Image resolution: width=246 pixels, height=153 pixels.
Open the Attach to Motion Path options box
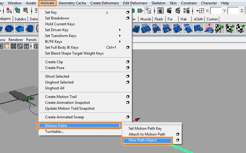[178, 134]
